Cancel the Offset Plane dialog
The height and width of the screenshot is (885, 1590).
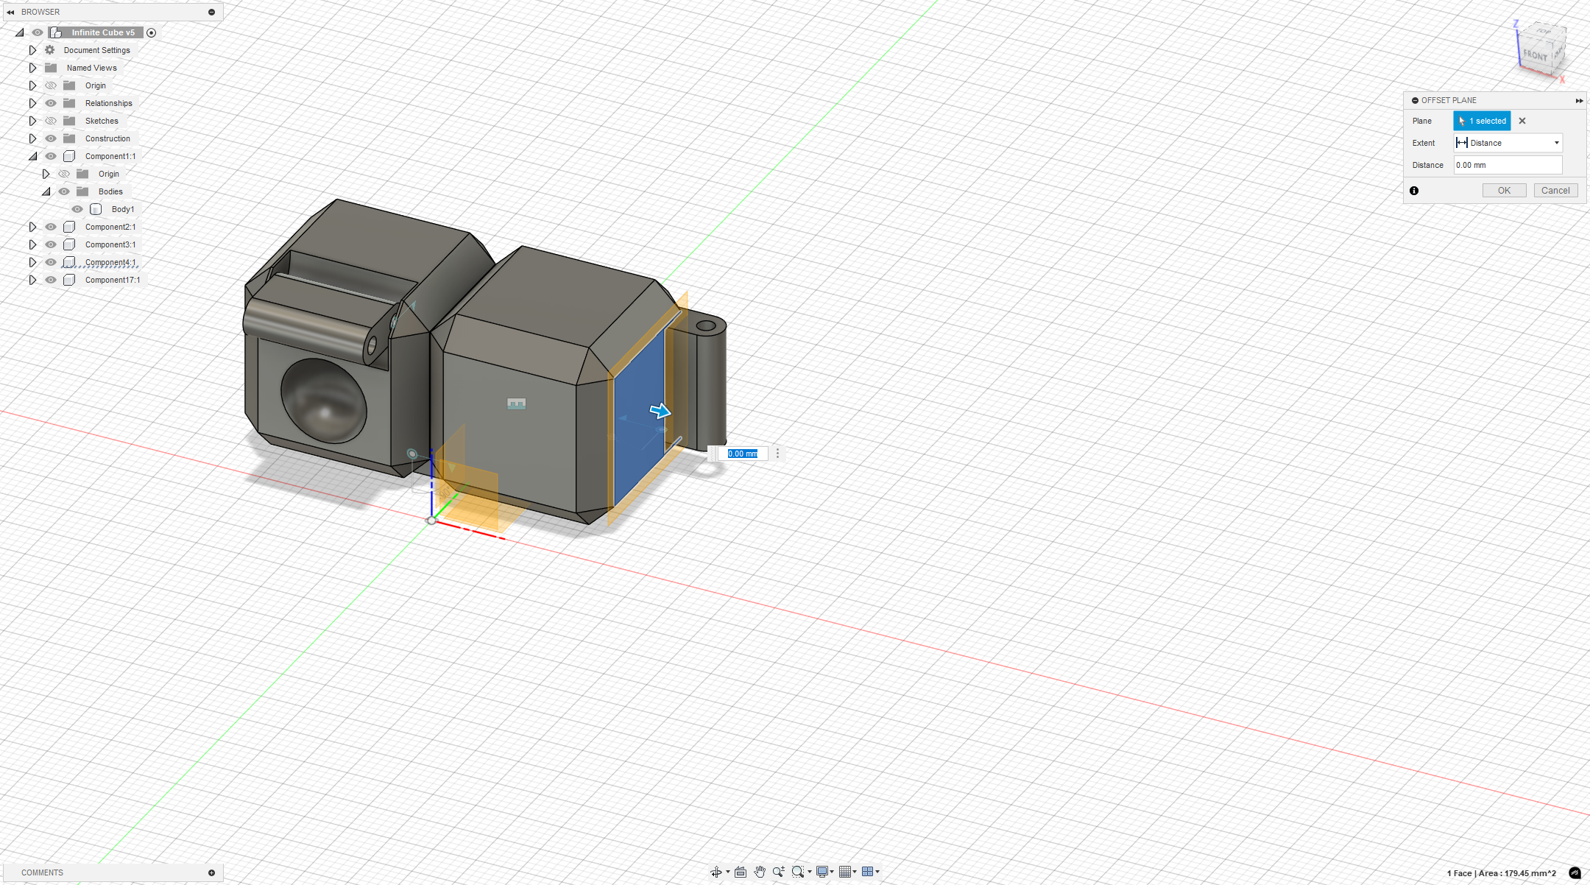tap(1555, 191)
